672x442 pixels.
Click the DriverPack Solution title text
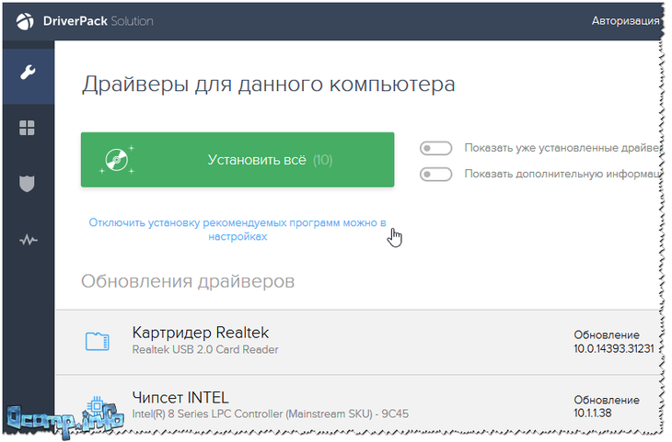click(x=98, y=21)
